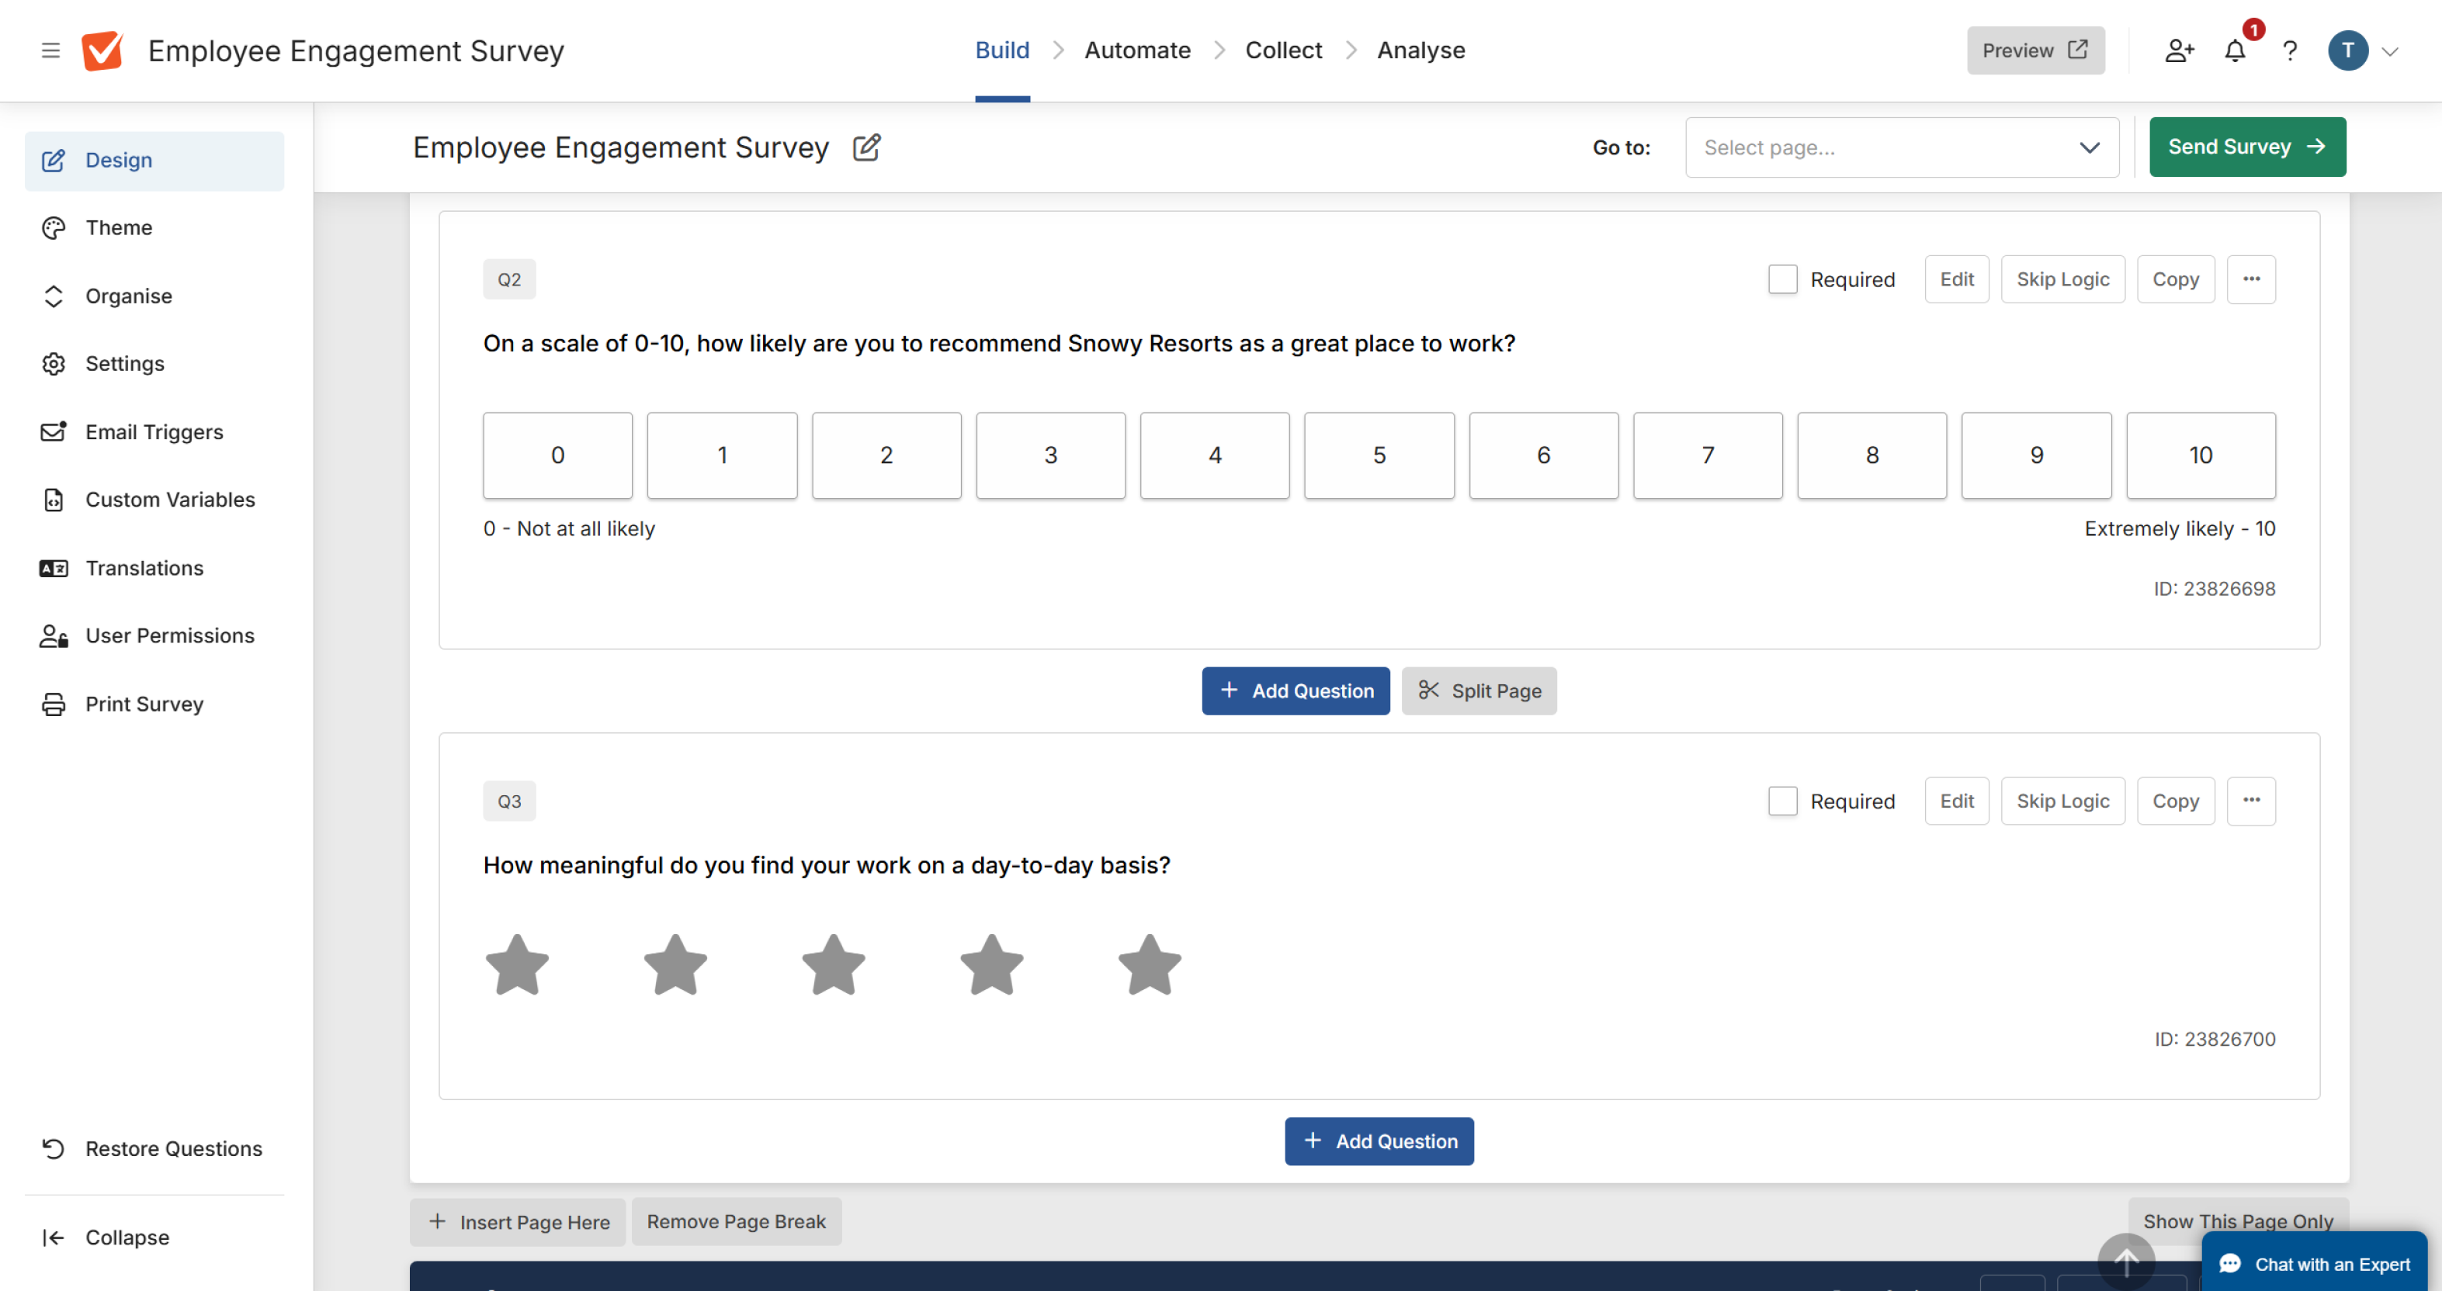This screenshot has height=1291, width=2442.
Task: Click Split Page button
Action: [x=1478, y=690]
